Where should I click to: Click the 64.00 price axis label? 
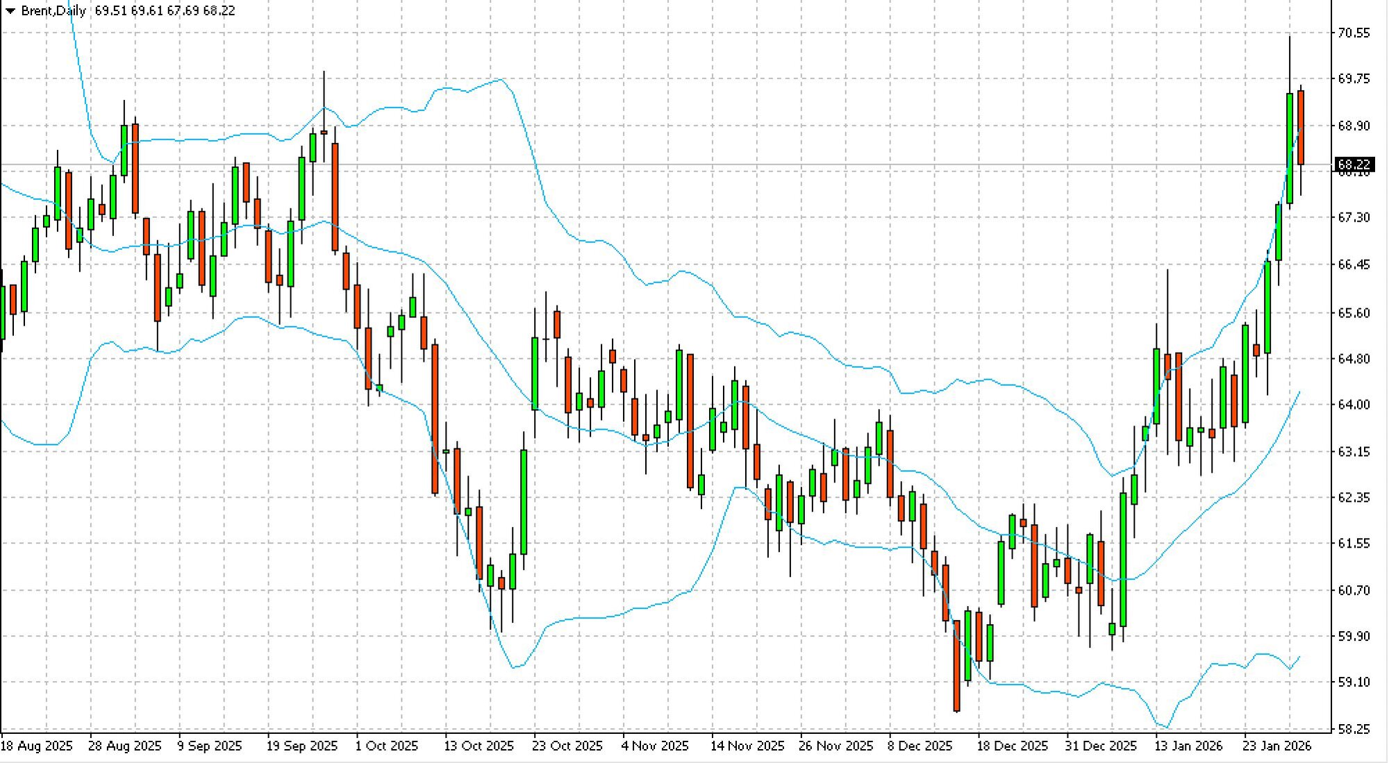(x=1354, y=405)
